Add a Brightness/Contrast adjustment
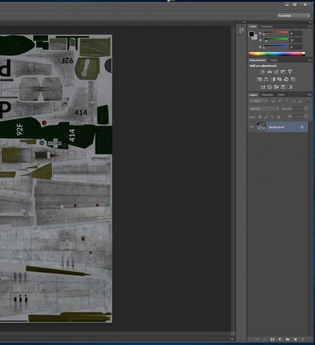This screenshot has width=315, height=345. (262, 72)
